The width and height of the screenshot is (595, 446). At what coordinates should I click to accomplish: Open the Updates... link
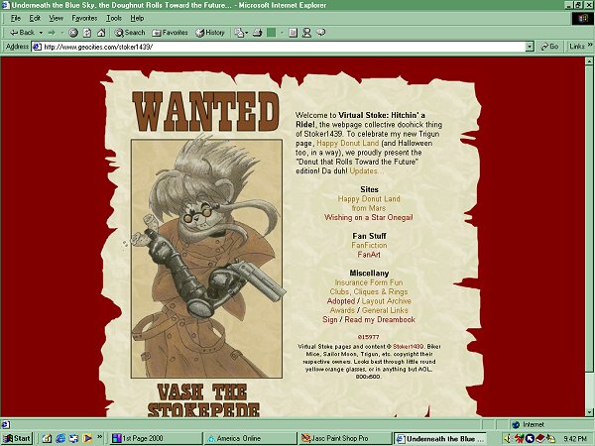point(367,171)
